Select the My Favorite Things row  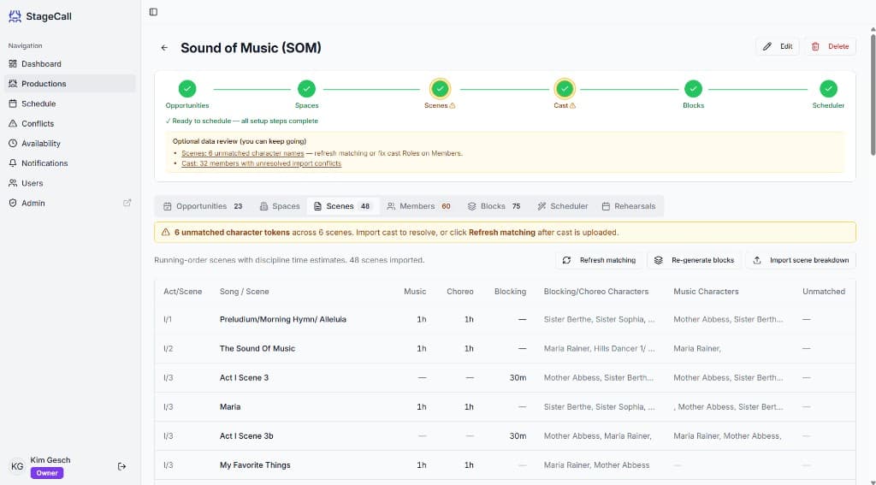click(505, 464)
